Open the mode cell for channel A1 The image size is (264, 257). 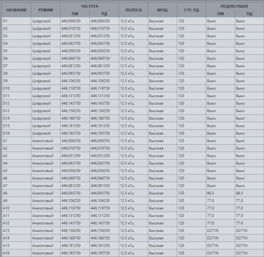(x=46, y=141)
